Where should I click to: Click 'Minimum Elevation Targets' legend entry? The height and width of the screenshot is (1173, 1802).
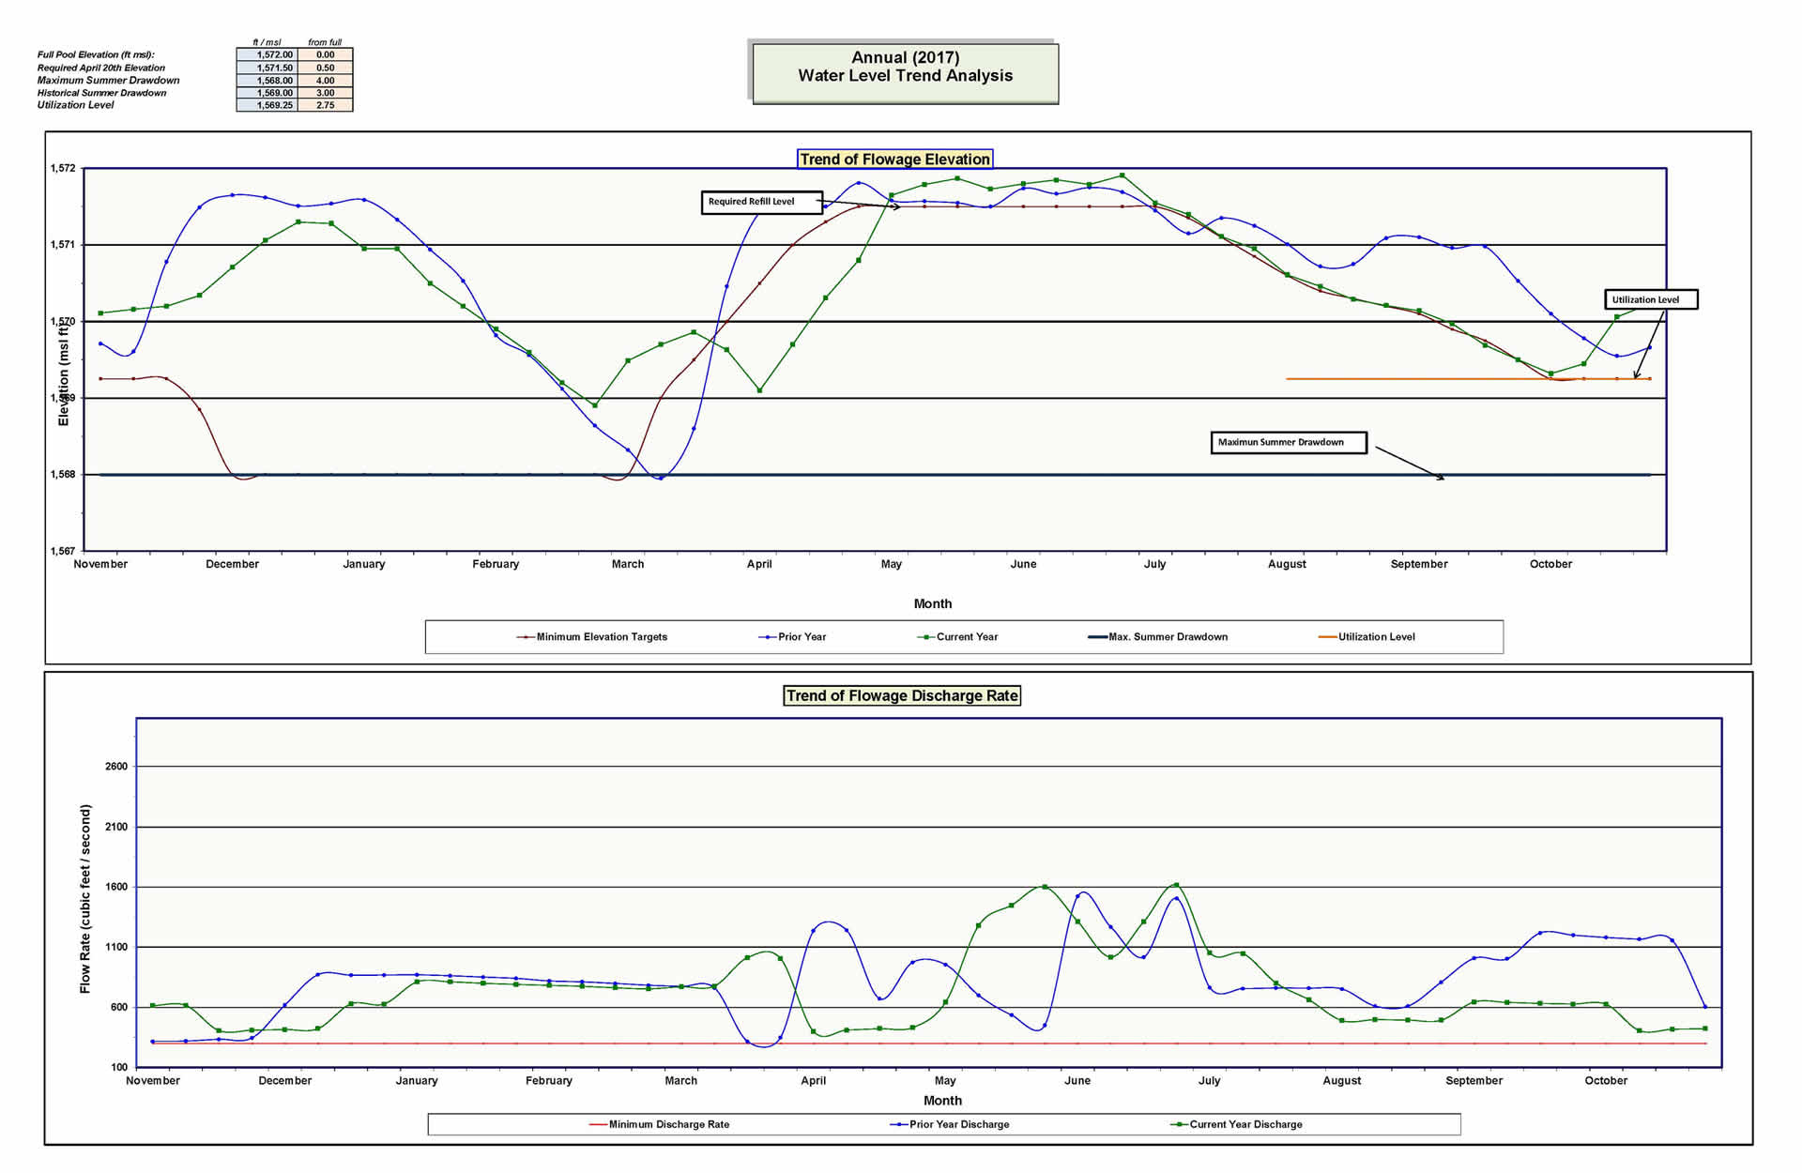601,637
